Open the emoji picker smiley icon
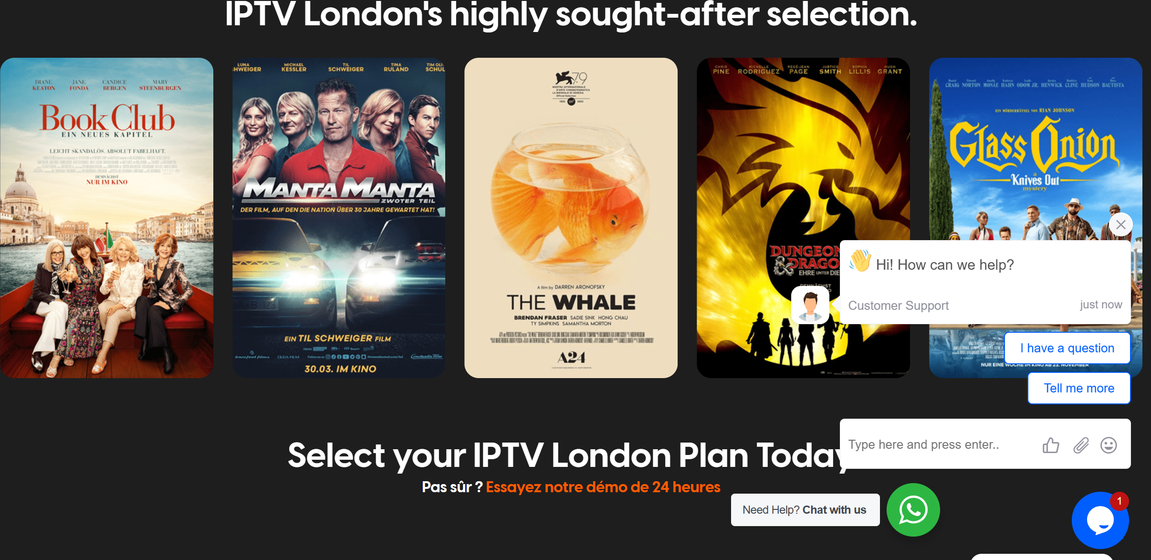The width and height of the screenshot is (1151, 560). coord(1109,445)
